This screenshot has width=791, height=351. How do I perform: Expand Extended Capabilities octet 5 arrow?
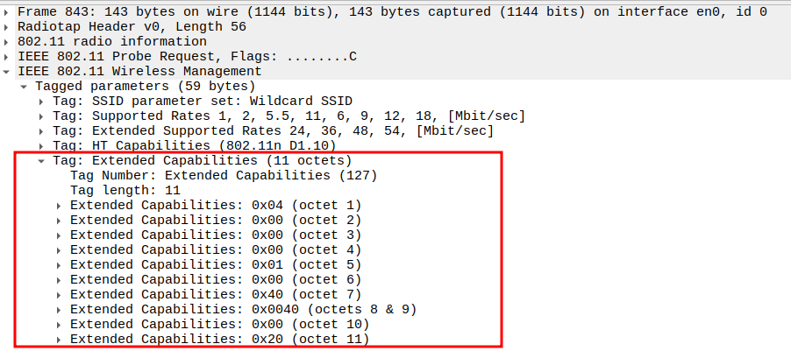pos(59,264)
